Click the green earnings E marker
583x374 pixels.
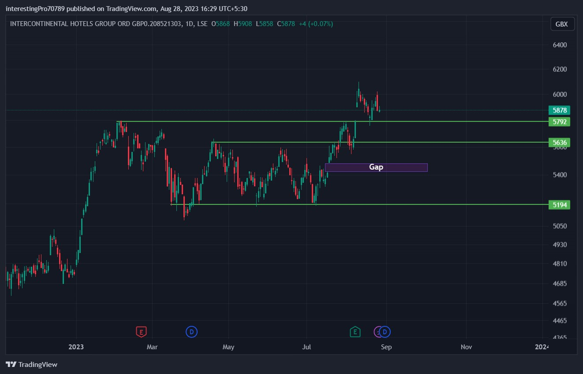click(355, 332)
